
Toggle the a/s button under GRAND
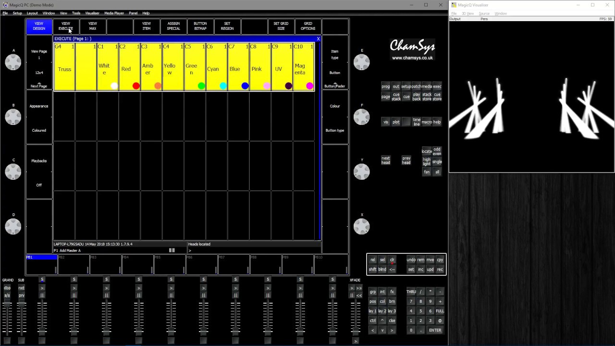click(x=7, y=296)
